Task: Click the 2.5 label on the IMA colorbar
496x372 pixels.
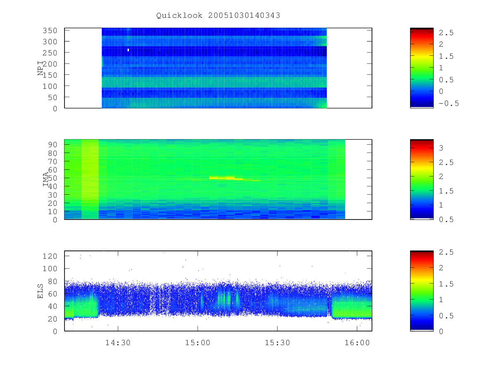Action: [447, 162]
